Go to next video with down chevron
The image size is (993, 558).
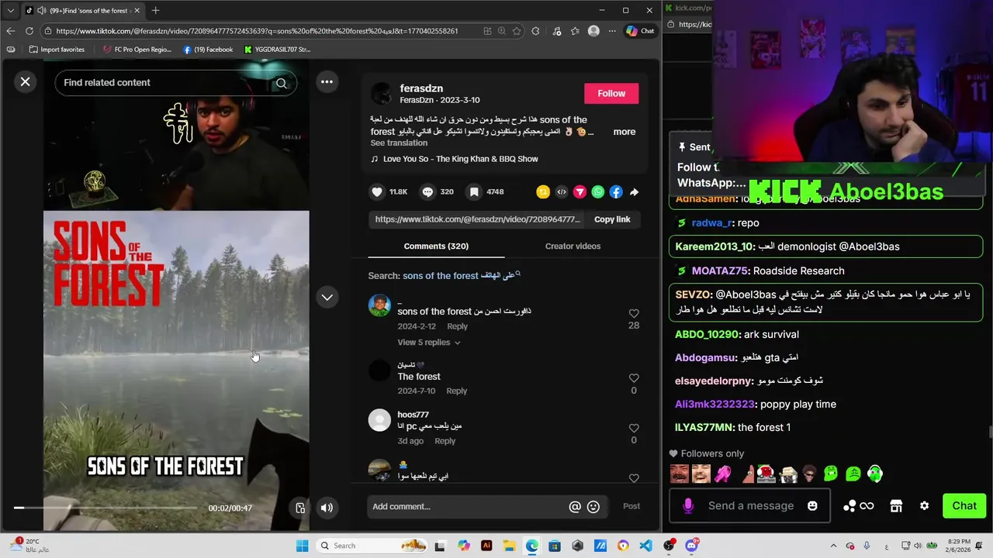[327, 297]
